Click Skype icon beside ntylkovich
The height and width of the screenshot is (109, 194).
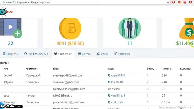click(109, 102)
